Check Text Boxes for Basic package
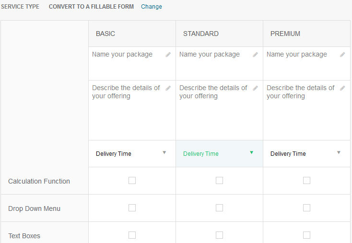 (x=132, y=235)
